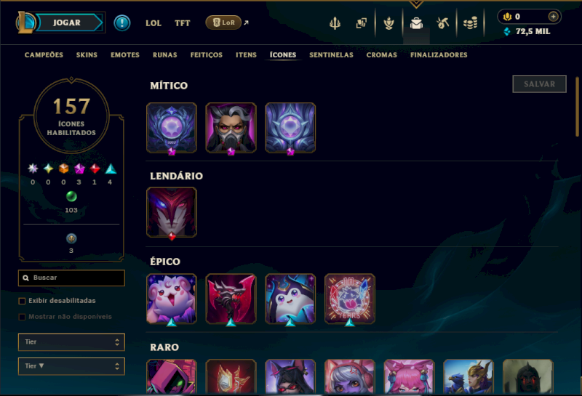
Task: Click the SALVAR button
Action: [539, 84]
